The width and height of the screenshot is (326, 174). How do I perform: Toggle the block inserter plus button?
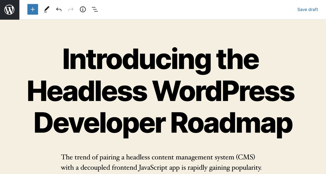coord(33,9)
